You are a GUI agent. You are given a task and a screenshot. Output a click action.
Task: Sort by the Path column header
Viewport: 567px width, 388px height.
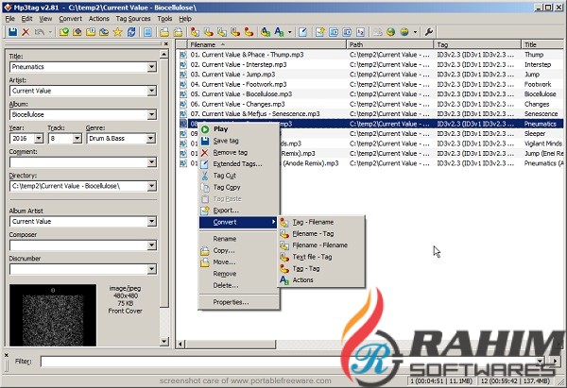(389, 44)
